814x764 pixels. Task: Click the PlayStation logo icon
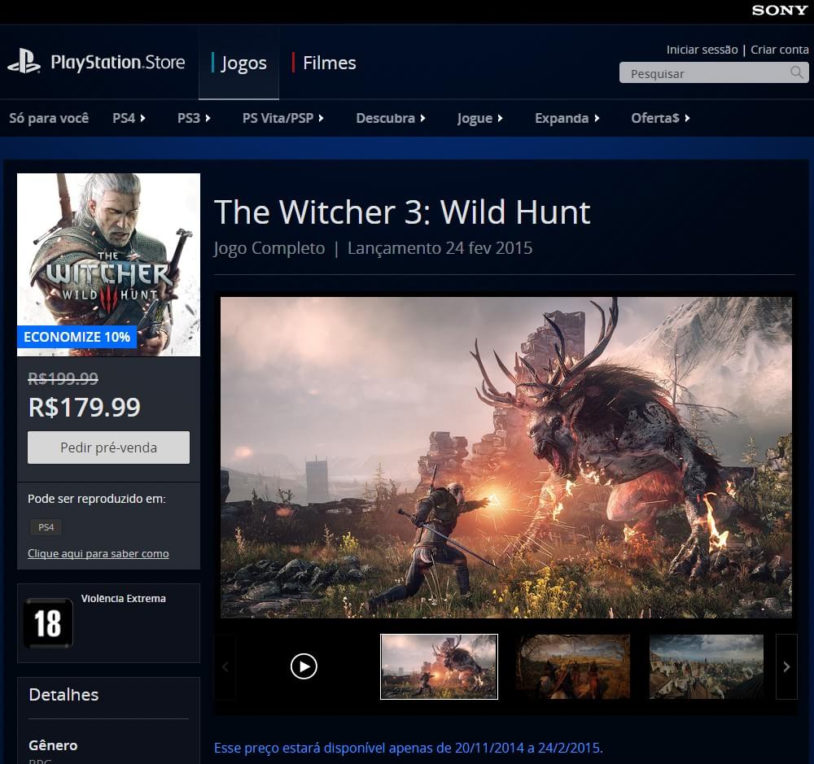pyautogui.click(x=24, y=61)
